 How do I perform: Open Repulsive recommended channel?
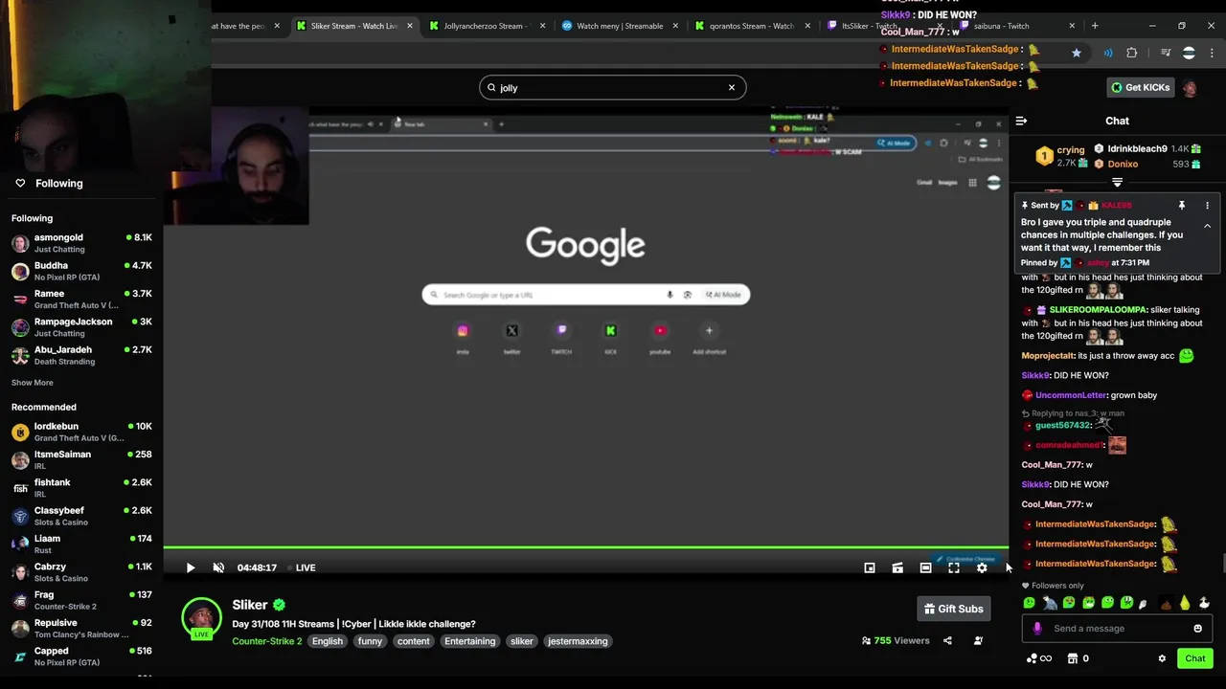pos(81,628)
